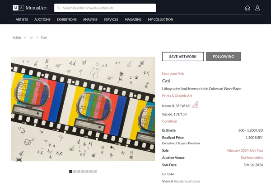The height and width of the screenshot is (187, 271).
Task: Open the inbox envelope icon
Action: 248,8
